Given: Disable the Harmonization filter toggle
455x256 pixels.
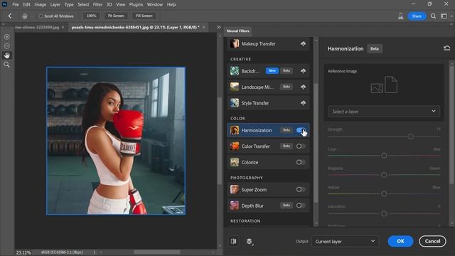Looking at the screenshot, I should [x=301, y=130].
